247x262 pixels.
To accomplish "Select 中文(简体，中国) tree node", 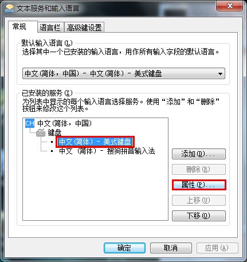I will [x=65, y=123].
